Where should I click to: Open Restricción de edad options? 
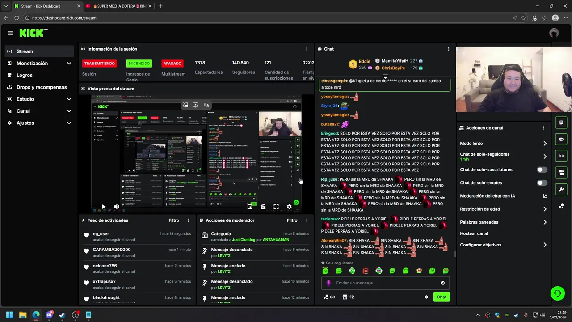point(504,209)
